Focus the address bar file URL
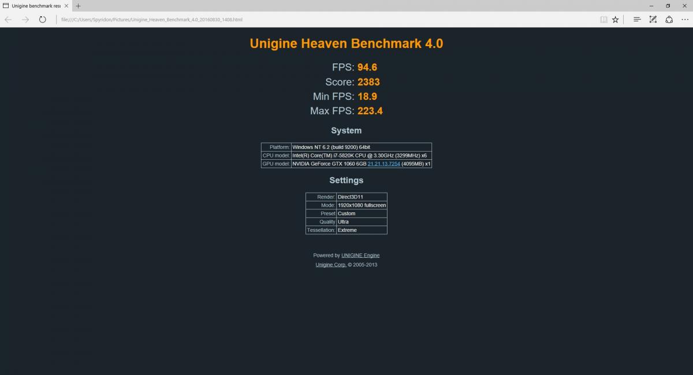Image resolution: width=693 pixels, height=375 pixels. pos(152,20)
